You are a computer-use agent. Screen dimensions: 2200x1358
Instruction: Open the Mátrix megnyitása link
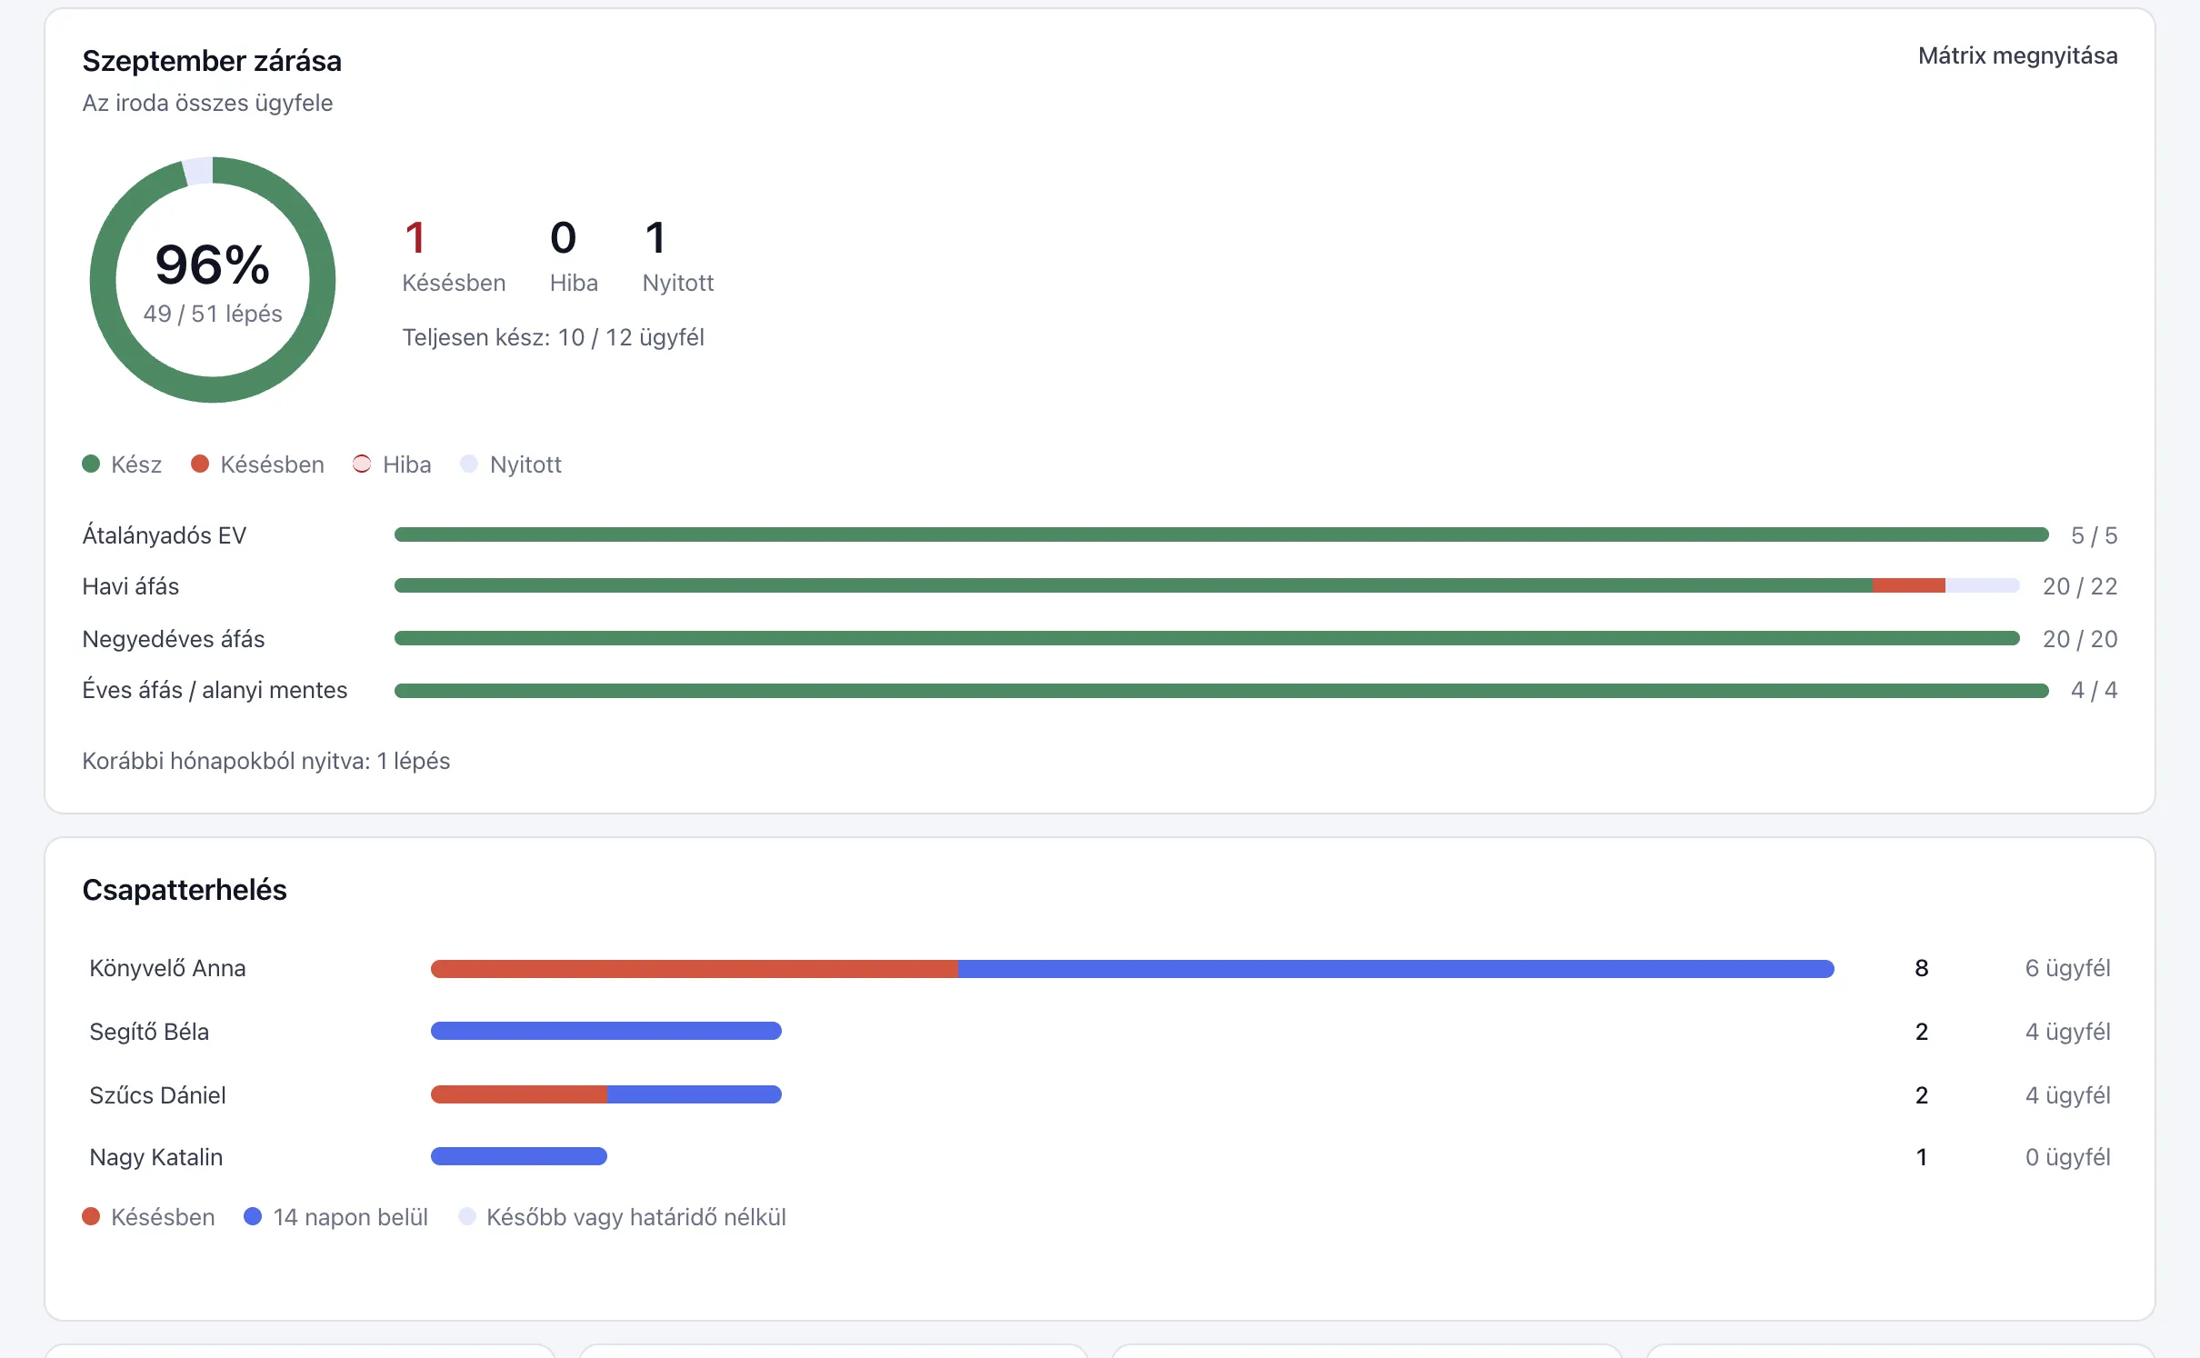point(2017,56)
